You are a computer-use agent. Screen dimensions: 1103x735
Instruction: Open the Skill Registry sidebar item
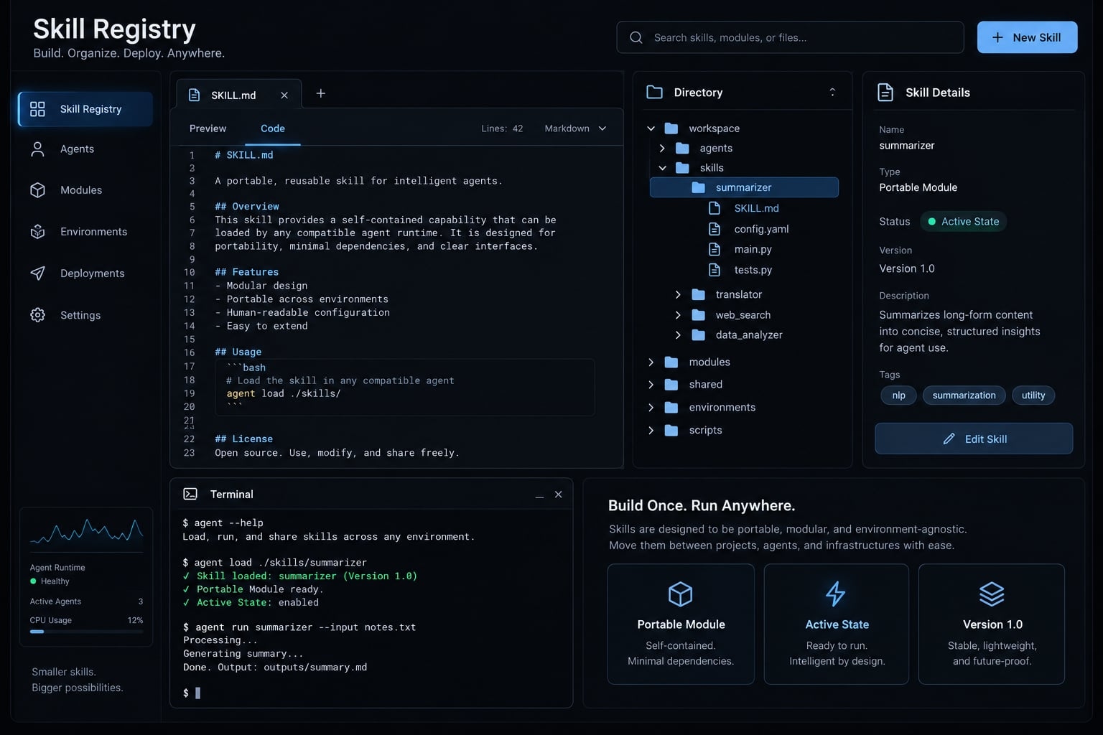[85, 109]
